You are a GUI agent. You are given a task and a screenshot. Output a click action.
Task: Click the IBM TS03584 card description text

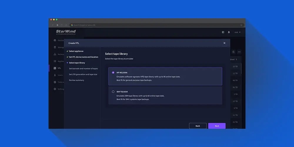click(x=141, y=98)
